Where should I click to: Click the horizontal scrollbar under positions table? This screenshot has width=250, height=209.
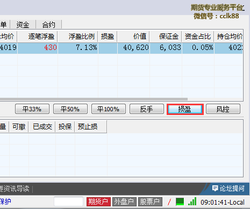(94, 99)
